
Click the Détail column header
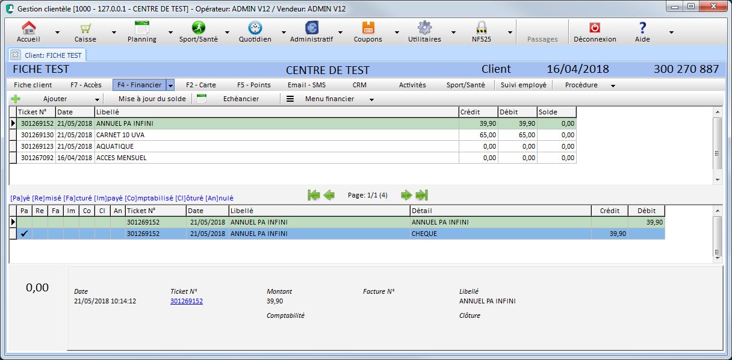tap(501, 211)
